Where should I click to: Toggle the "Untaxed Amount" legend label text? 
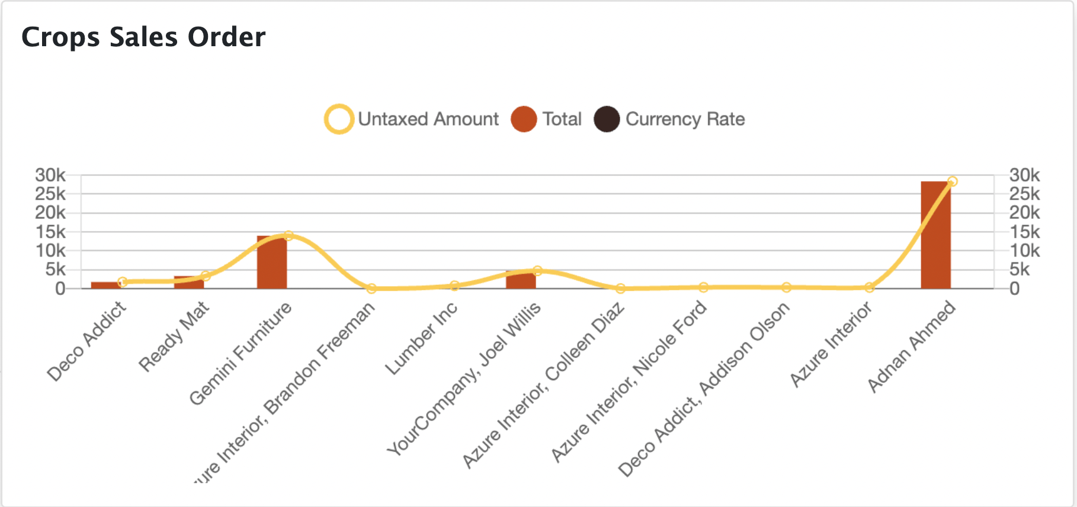point(428,119)
